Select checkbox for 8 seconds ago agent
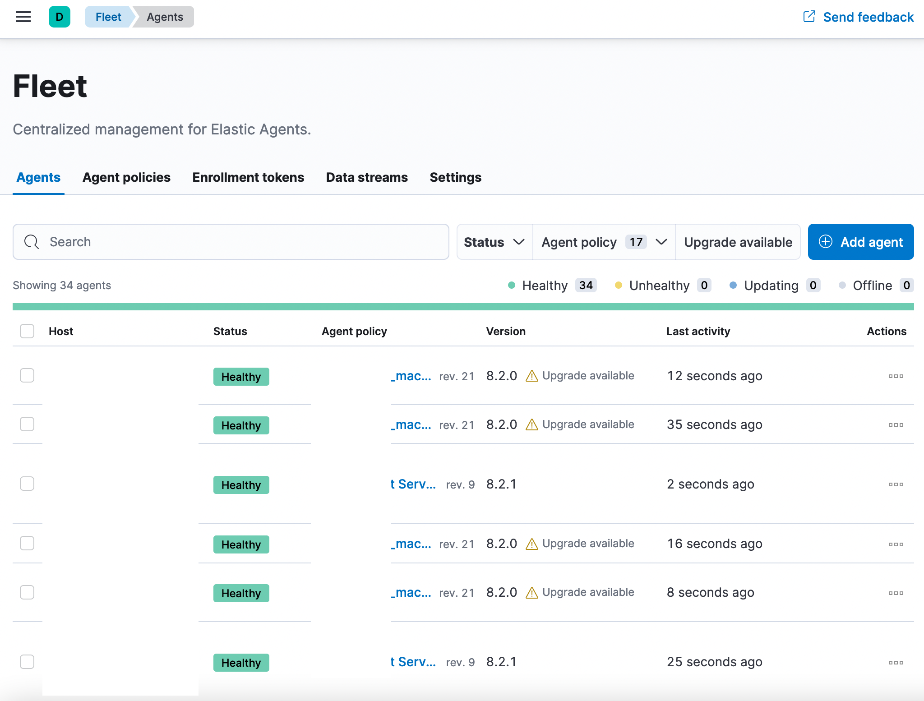The width and height of the screenshot is (924, 701). (x=27, y=592)
